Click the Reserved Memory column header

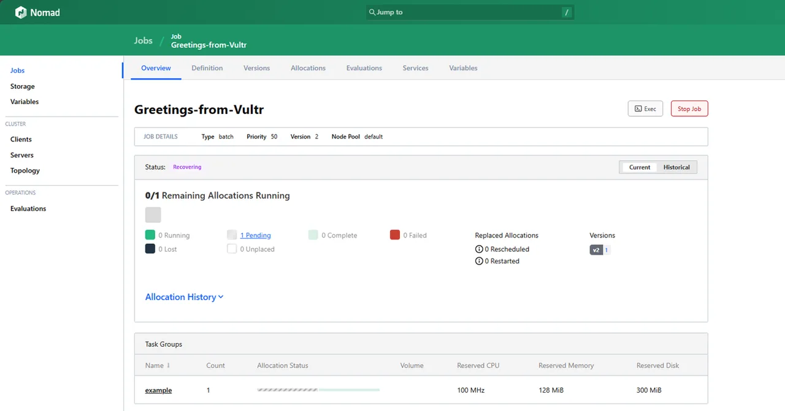[x=566, y=366]
